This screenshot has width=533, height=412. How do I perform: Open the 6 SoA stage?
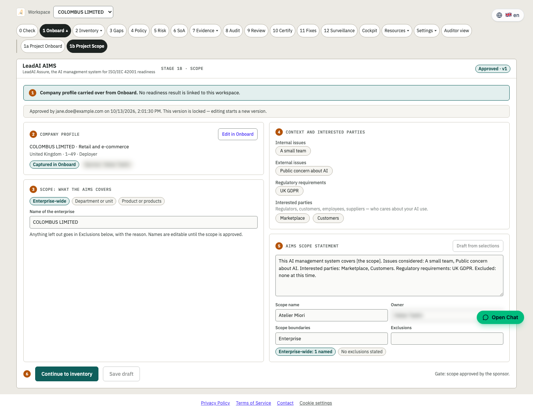pos(179,31)
